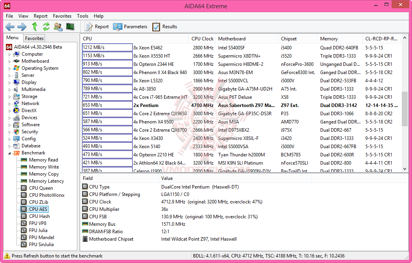Image resolution: width=412 pixels, height=263 pixels.
Task: Open the File menu
Action: pos(9,16)
